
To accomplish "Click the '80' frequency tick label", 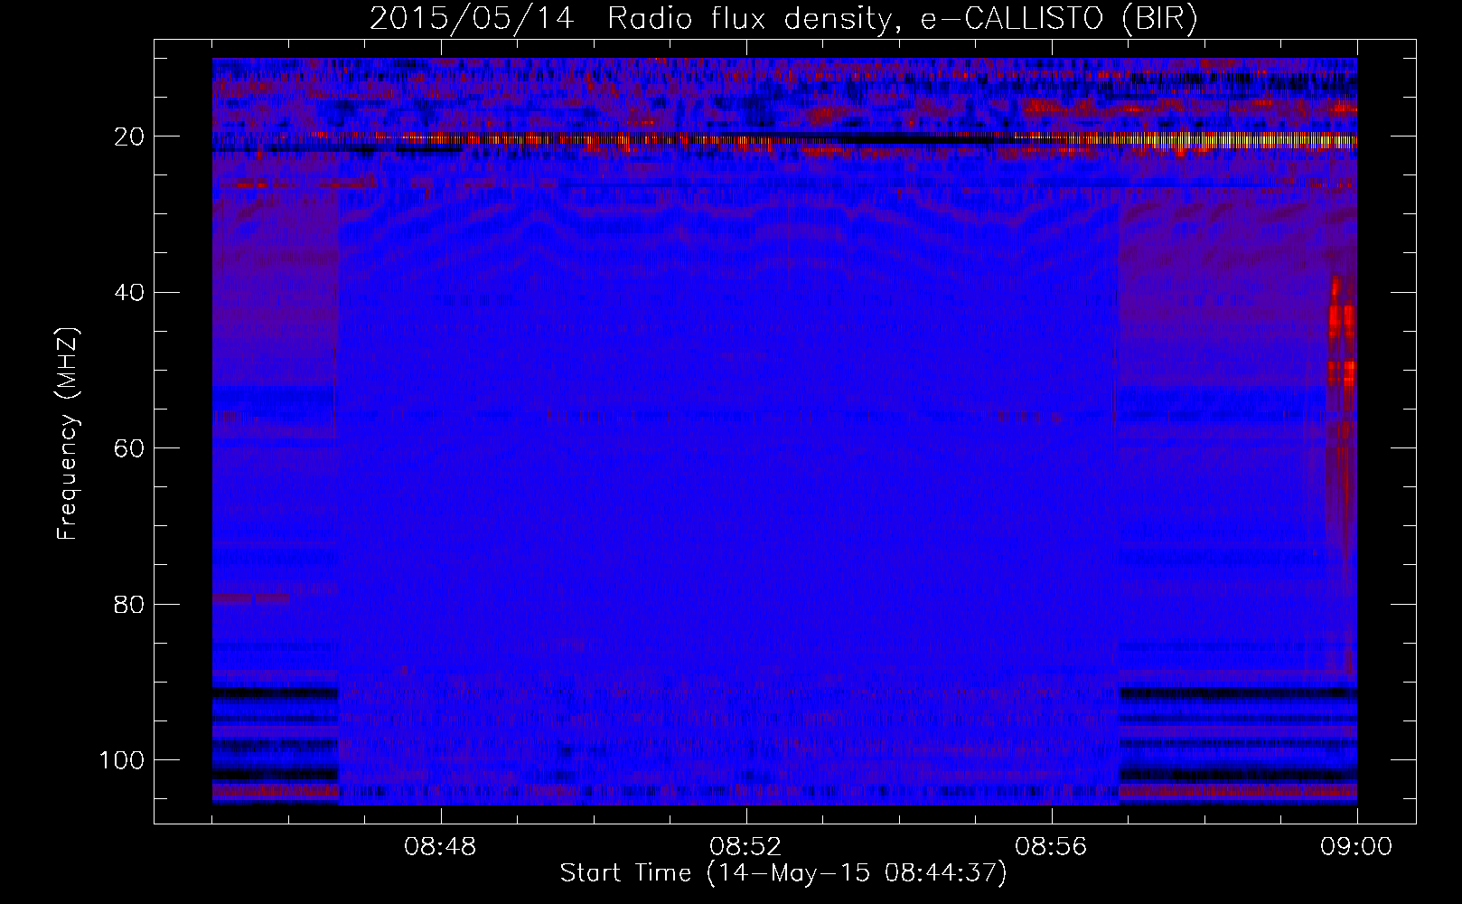I will tap(130, 604).
